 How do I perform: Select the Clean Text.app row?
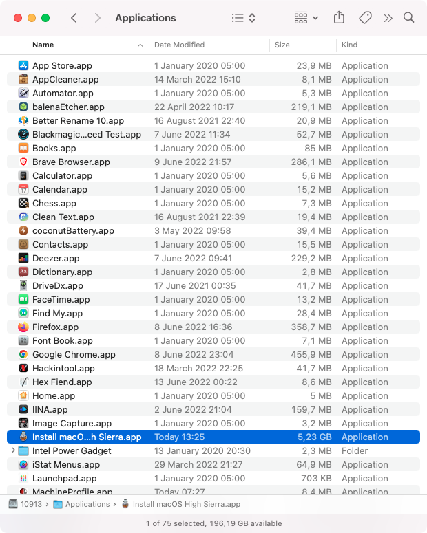[213, 217]
